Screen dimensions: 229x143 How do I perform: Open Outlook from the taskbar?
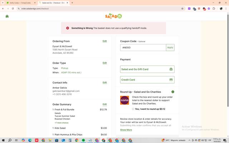pyautogui.click(x=63, y=140)
